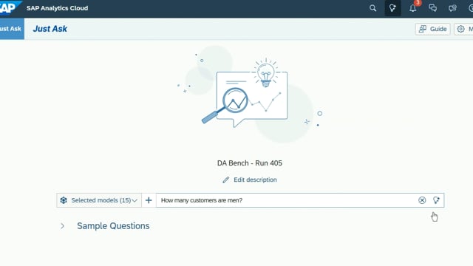Image resolution: width=473 pixels, height=266 pixels.
Task: Open the discussions chat icon
Action: pyautogui.click(x=433, y=8)
